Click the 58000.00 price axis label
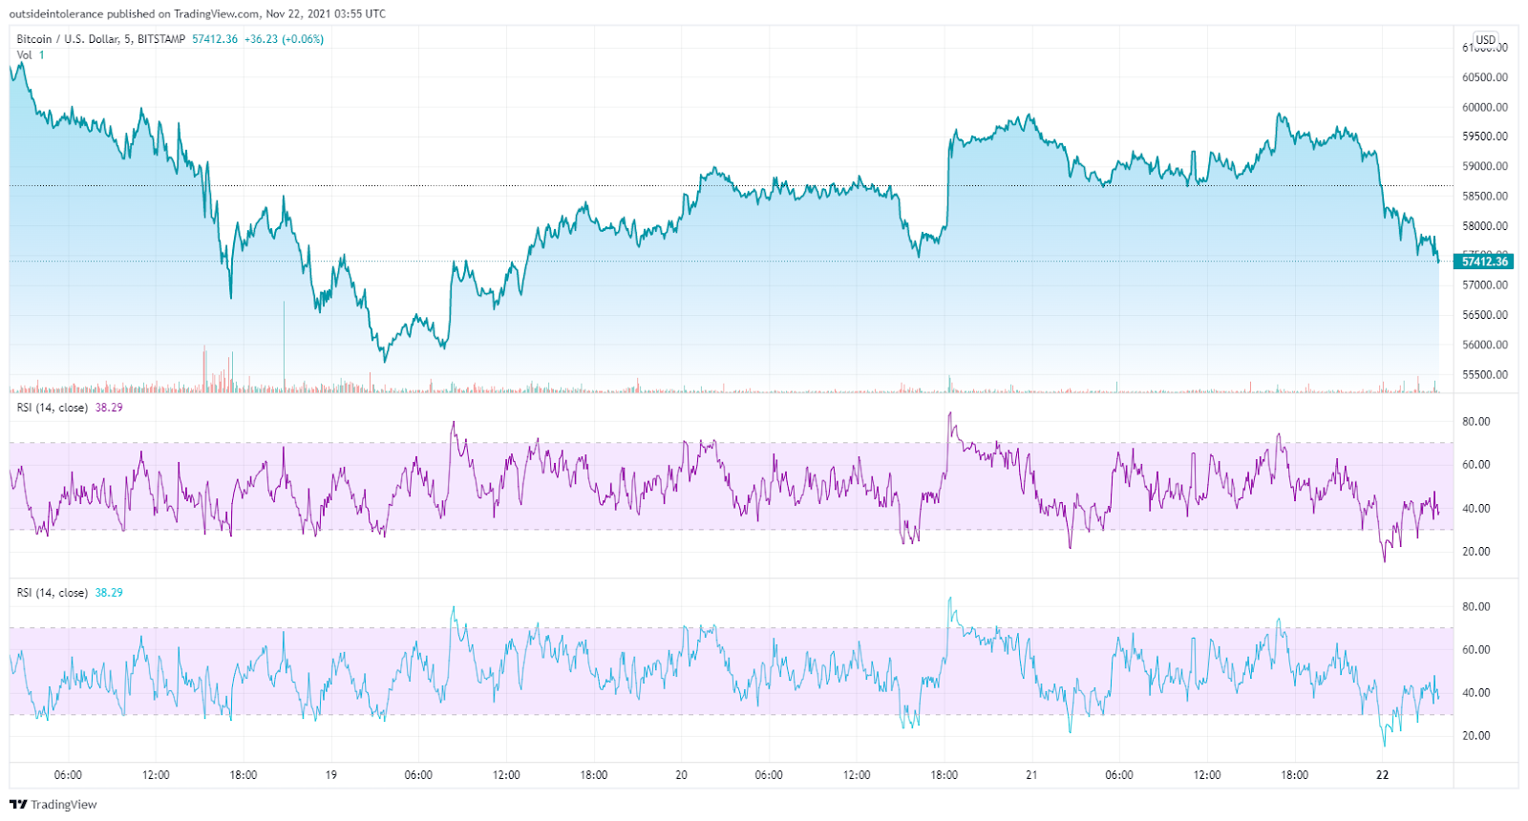 pos(1485,226)
